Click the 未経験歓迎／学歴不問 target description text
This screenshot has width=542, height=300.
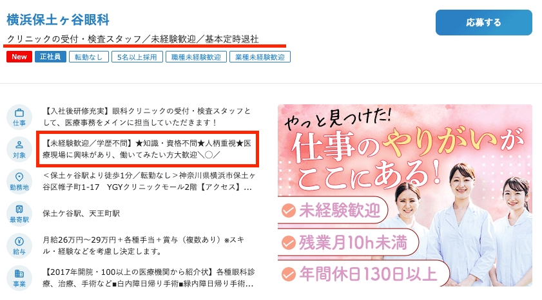point(147,149)
